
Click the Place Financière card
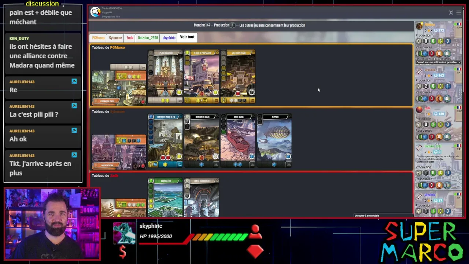[x=165, y=77]
